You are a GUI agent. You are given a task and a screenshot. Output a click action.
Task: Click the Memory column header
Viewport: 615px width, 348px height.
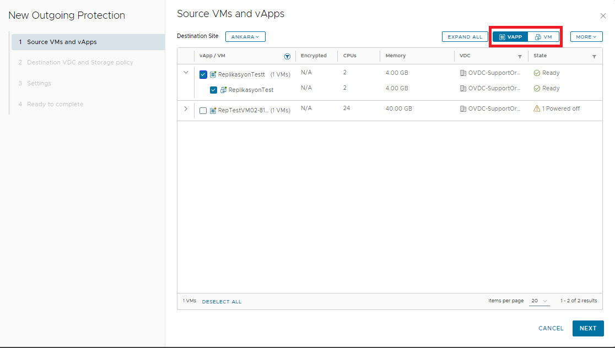[x=395, y=56]
